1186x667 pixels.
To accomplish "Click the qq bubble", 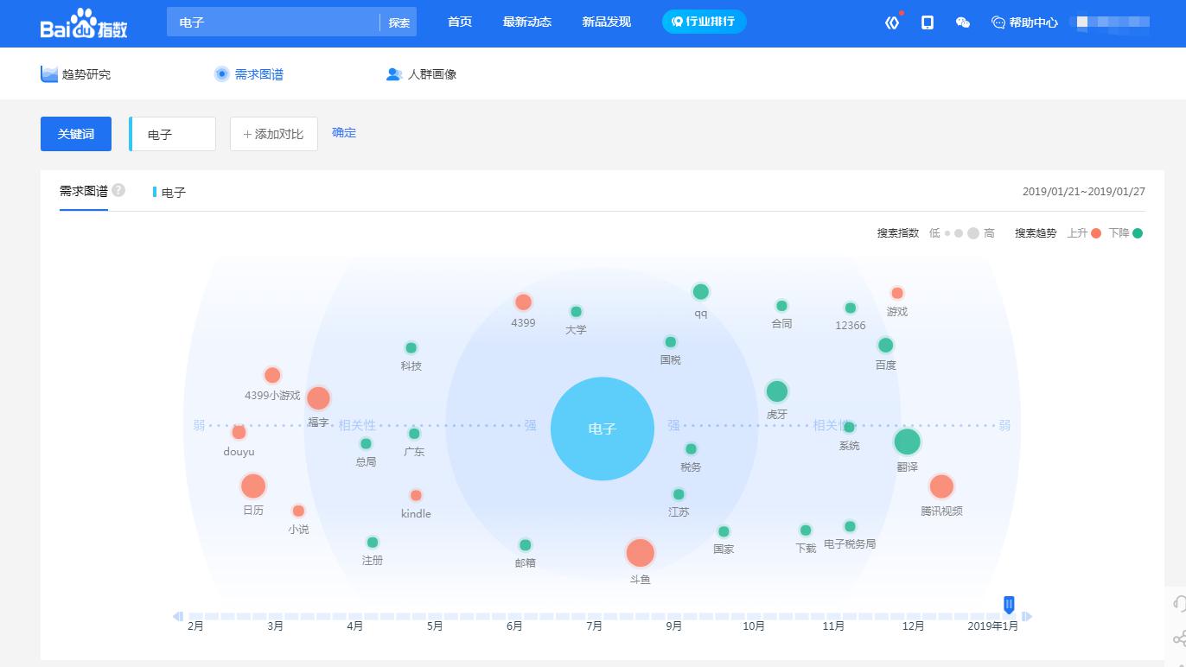I will tap(701, 292).
